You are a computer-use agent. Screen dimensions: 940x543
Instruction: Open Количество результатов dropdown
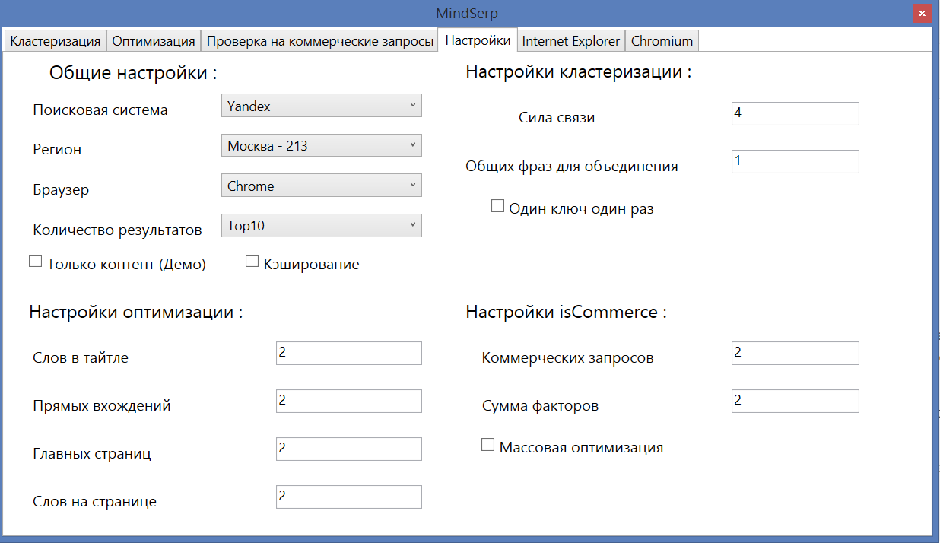321,226
